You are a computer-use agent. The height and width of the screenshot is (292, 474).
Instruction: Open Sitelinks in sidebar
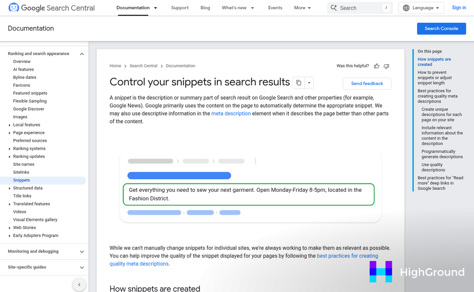coord(21,172)
